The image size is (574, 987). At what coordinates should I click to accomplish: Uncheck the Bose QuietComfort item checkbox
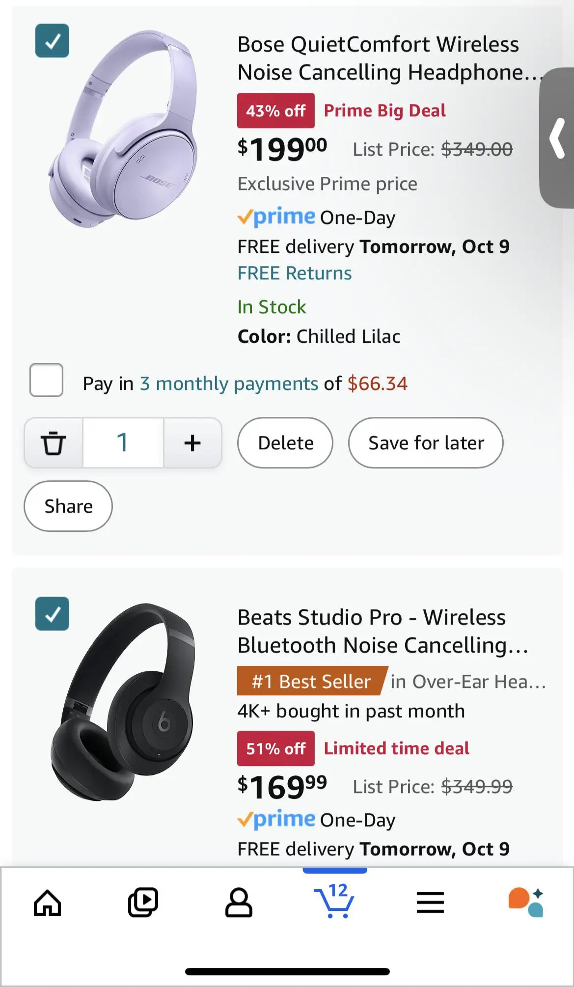tap(52, 42)
